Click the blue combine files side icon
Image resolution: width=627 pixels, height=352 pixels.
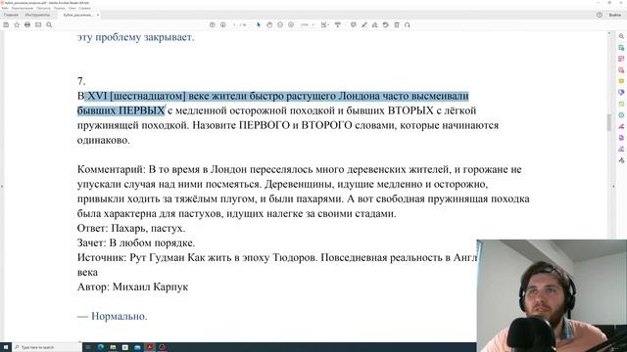point(621,92)
